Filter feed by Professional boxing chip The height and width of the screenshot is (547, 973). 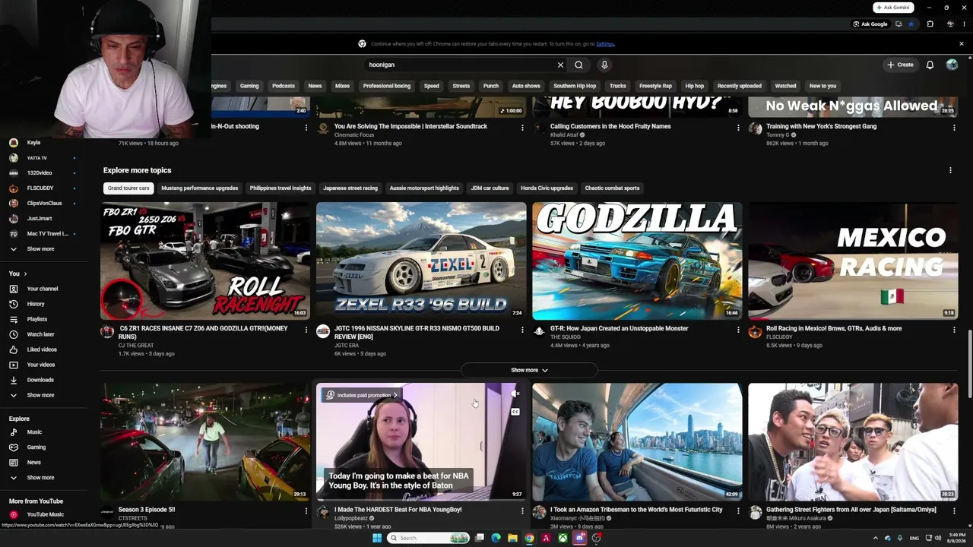386,86
